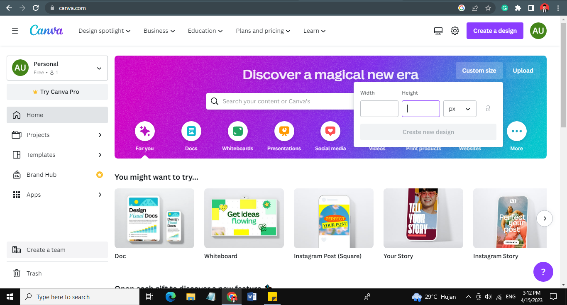567x305 pixels.
Task: Click inside the Height input field
Action: tap(420, 108)
